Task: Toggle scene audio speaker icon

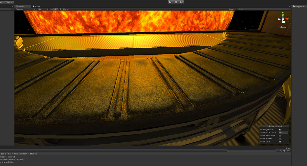Action: coord(60,9)
